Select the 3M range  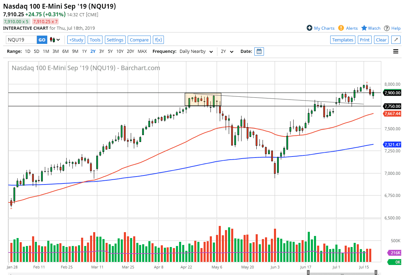pyautogui.click(x=56, y=51)
